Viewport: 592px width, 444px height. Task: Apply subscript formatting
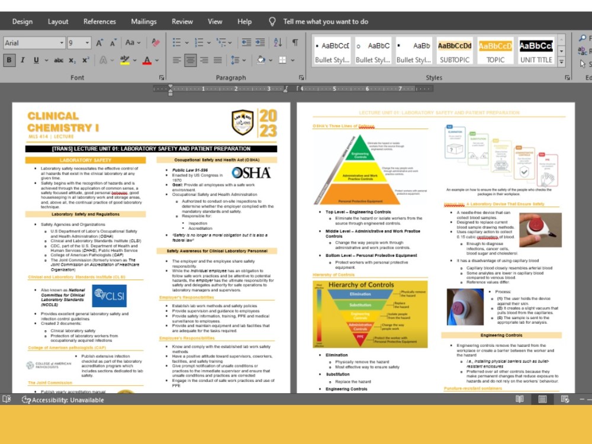coord(72,60)
